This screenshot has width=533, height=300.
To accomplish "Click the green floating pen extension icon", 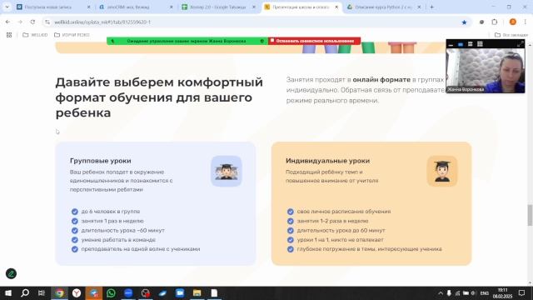I will 11,274.
